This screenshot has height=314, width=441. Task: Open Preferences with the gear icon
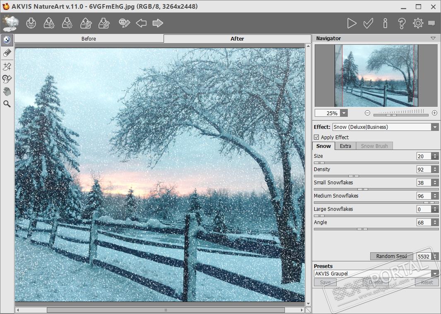tap(418, 23)
